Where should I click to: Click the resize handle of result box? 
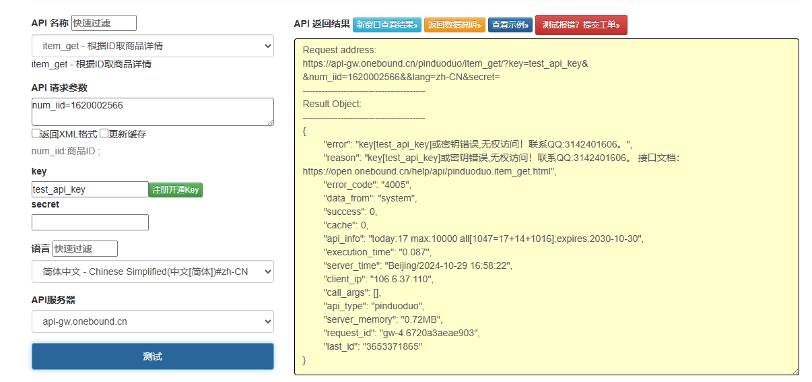[794, 371]
